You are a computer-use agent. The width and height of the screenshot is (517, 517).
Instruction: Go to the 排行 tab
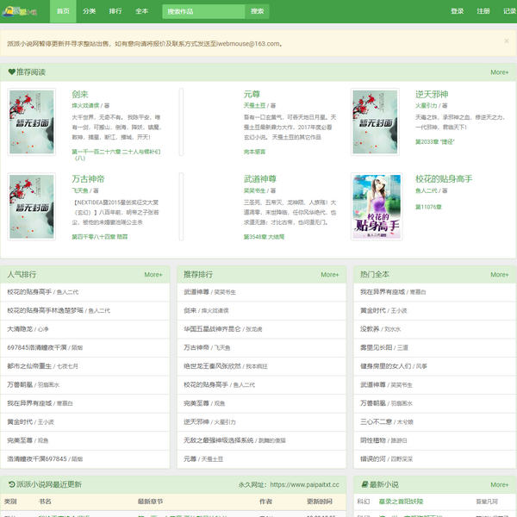tap(115, 11)
